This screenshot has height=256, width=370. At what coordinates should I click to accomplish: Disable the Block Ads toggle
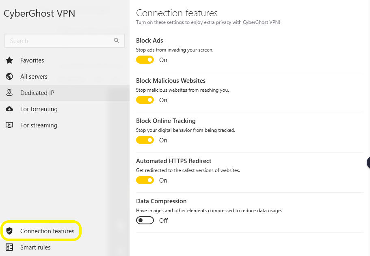click(145, 60)
